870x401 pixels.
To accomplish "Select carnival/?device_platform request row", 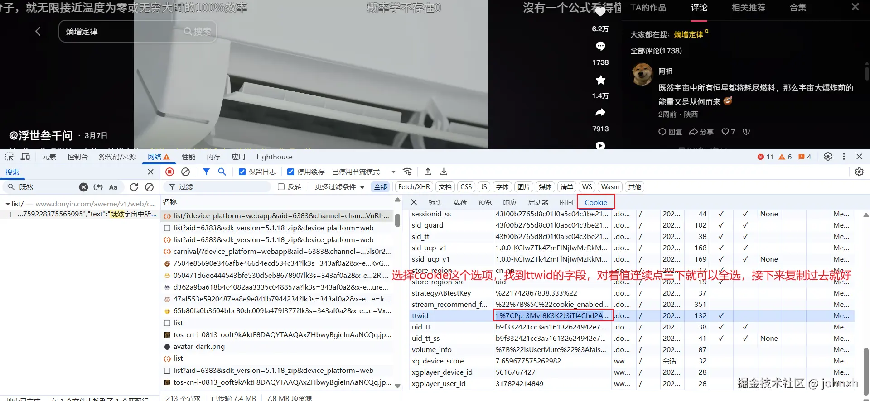I will point(277,251).
